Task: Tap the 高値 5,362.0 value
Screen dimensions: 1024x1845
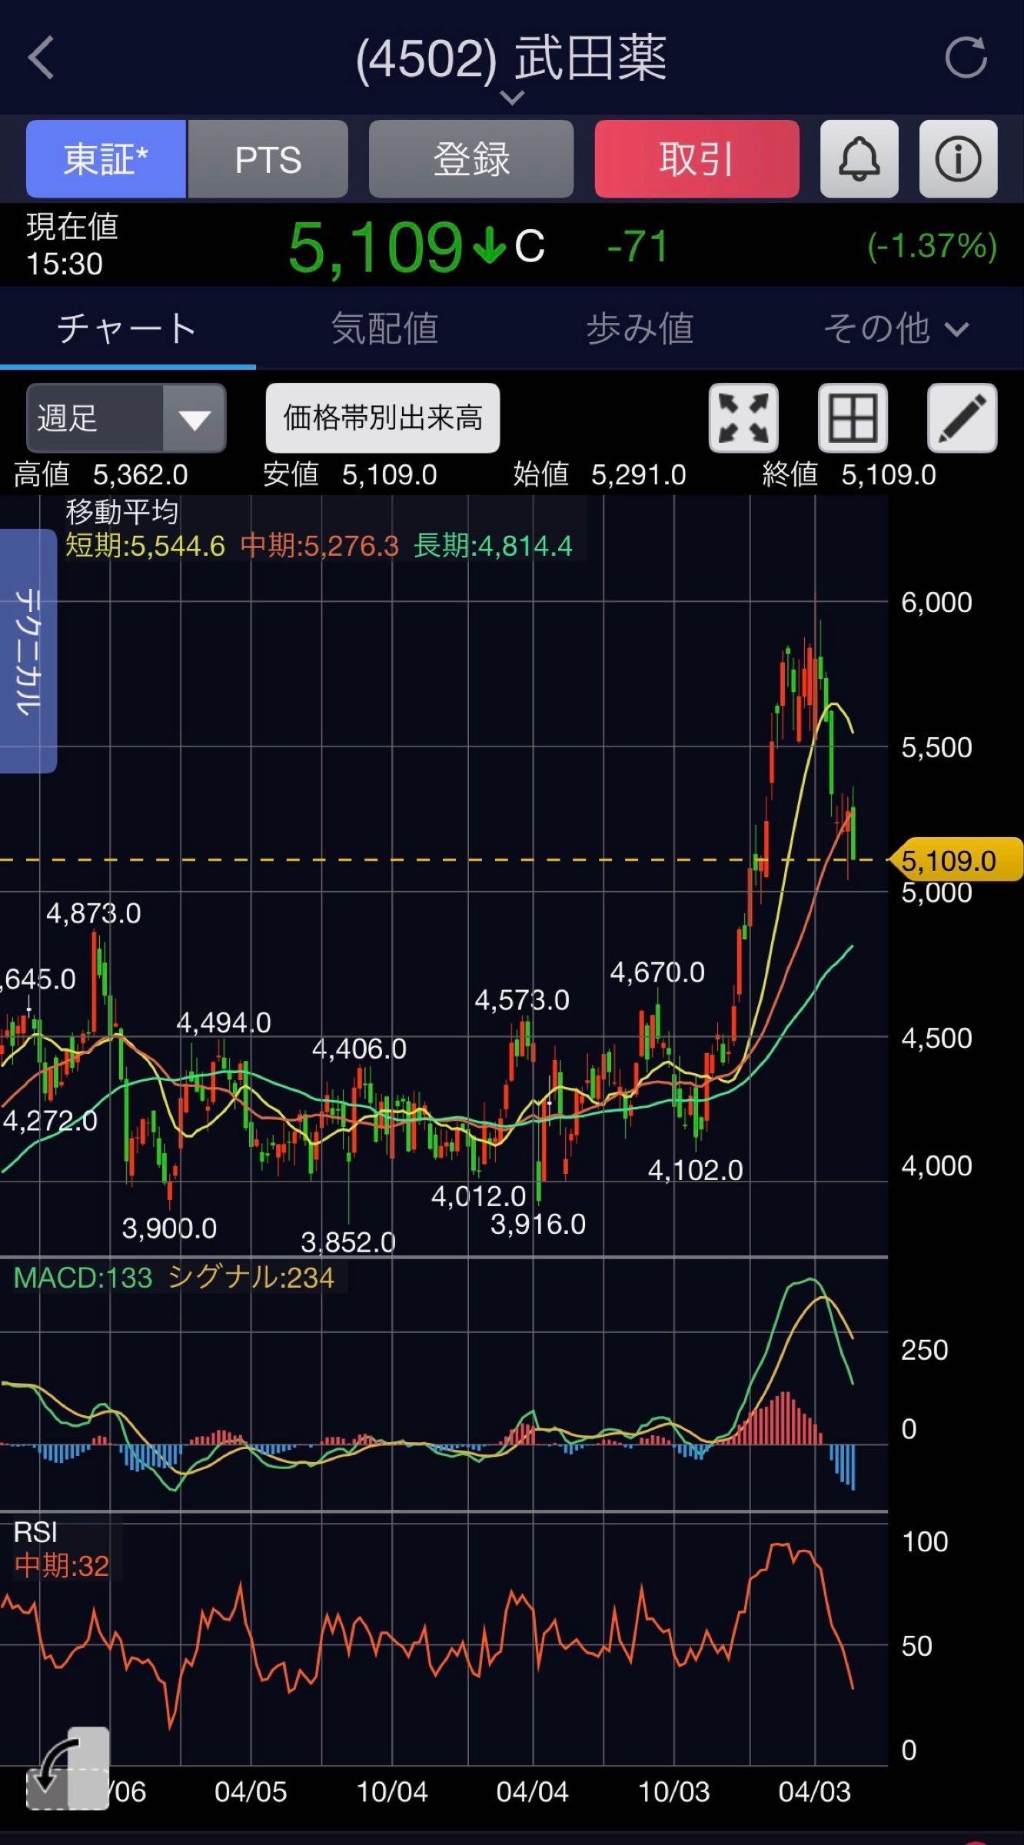Action: (x=101, y=475)
